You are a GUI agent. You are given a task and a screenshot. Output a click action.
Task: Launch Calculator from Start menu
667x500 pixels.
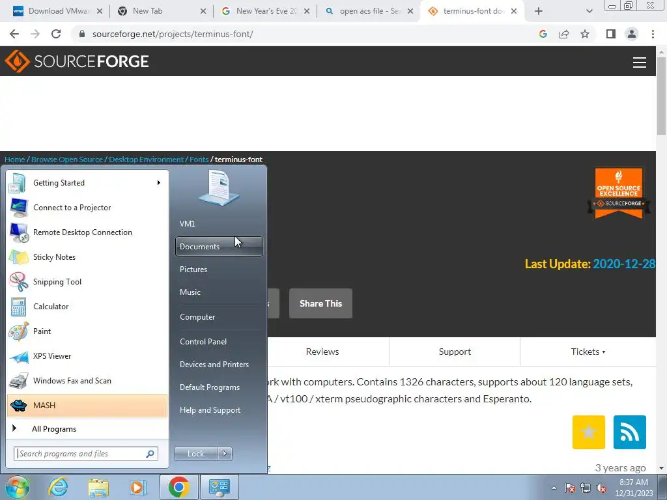point(87,307)
